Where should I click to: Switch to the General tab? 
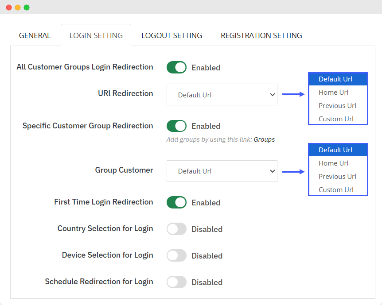coord(35,35)
